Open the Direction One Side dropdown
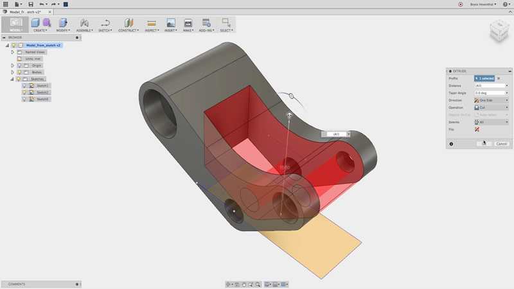This screenshot has height=289, width=514. click(491, 100)
